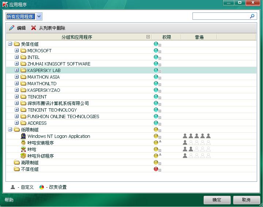Click the 普遍 column header
The height and width of the screenshot is (207, 263).
tap(199, 37)
